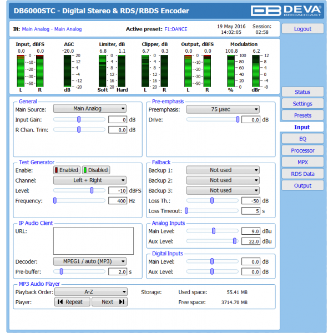
Task: Select the Input tab
Action: pos(302,127)
